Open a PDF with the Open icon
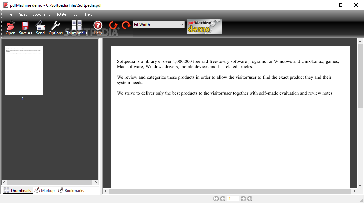364x203 pixels. (x=10, y=28)
